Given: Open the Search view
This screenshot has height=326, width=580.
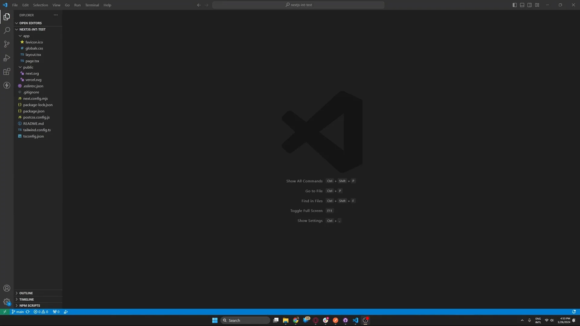Looking at the screenshot, I should [7, 30].
